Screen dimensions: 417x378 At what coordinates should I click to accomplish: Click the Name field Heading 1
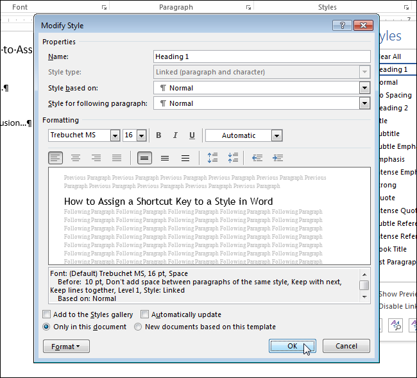point(262,56)
